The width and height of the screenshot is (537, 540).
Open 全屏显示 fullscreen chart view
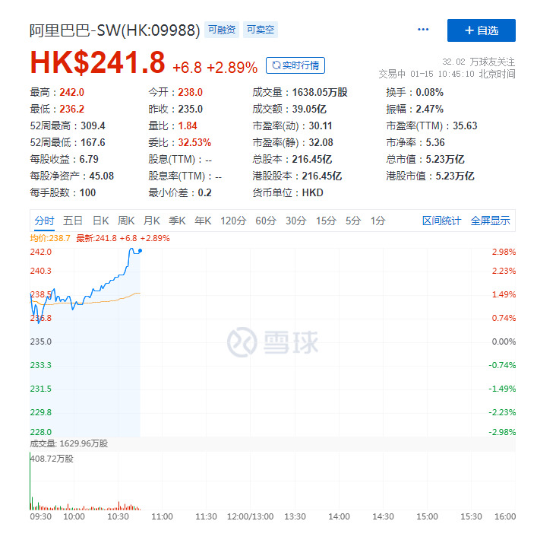tap(490, 221)
